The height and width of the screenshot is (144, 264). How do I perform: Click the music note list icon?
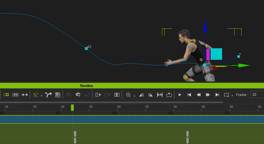(87, 95)
